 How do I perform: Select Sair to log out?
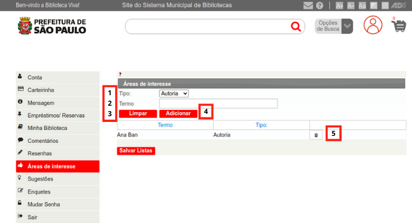click(x=58, y=217)
